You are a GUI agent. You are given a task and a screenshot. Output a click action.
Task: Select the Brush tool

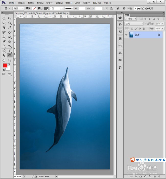point(10,32)
